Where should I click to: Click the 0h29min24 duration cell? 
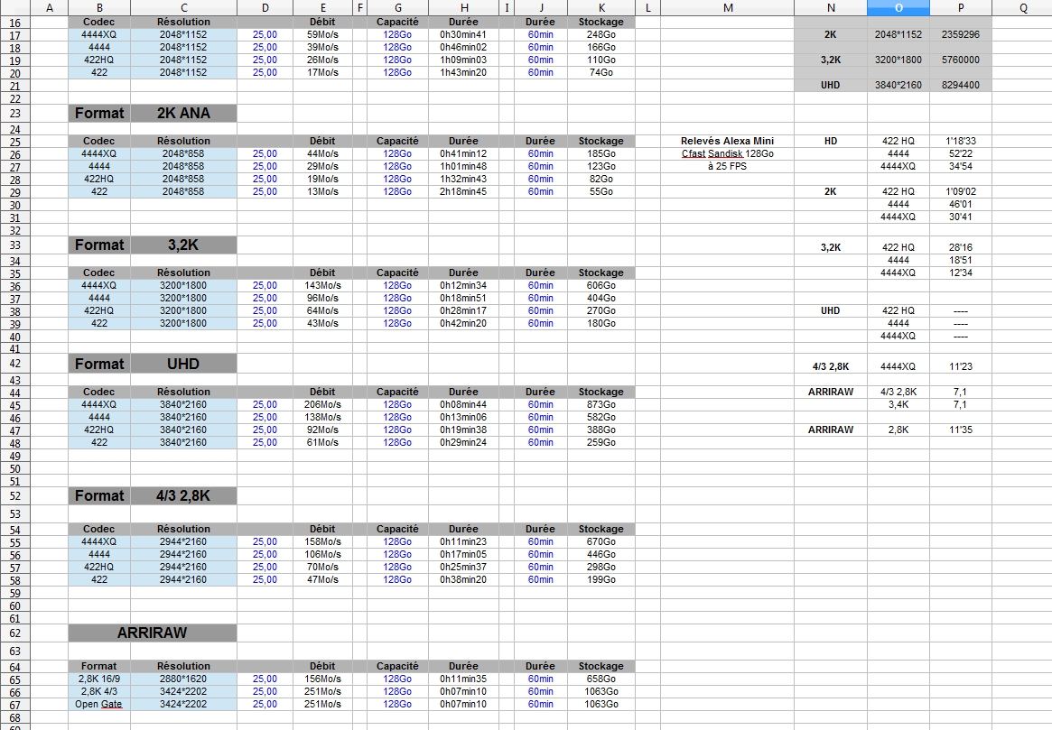[x=463, y=442]
